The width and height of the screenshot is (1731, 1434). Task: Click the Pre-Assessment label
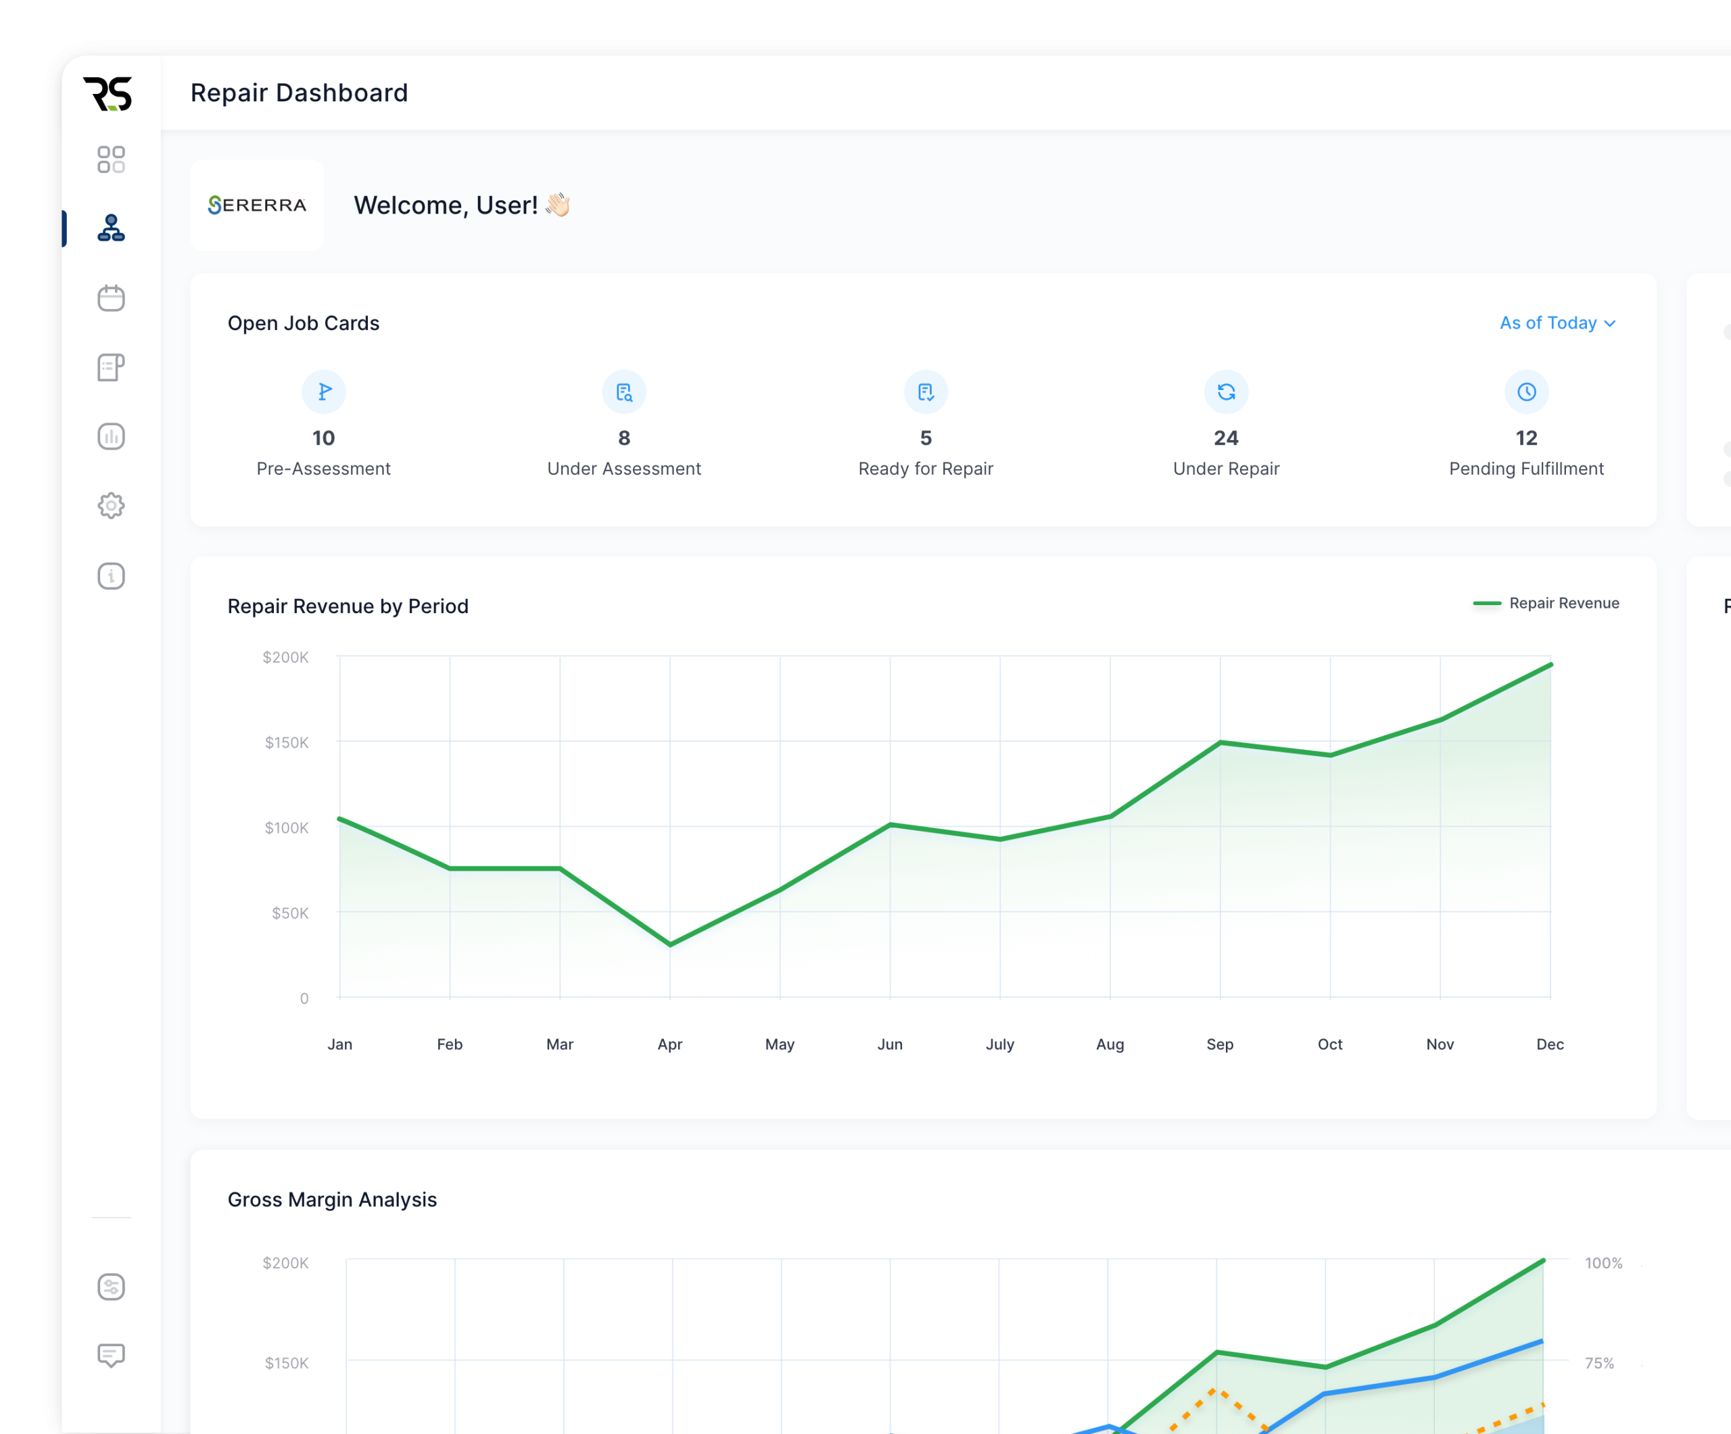point(324,468)
